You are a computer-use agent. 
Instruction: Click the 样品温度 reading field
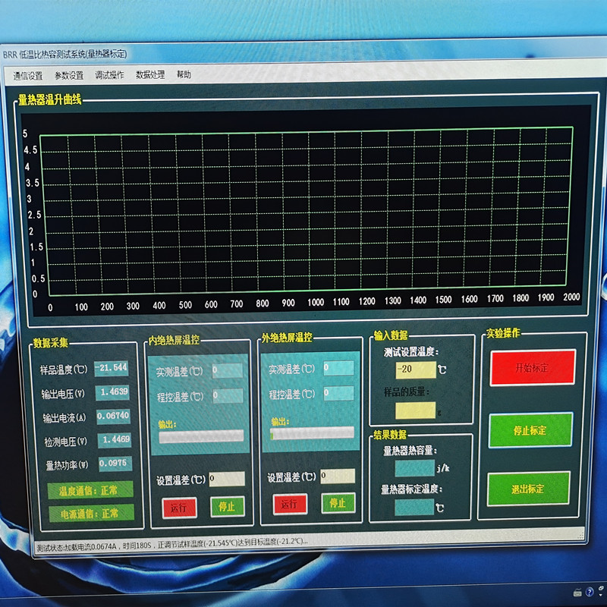click(x=112, y=368)
